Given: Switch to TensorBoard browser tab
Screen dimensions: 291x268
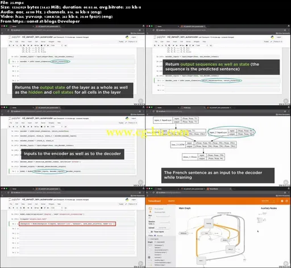Looking at the screenshot, I should pos(218,189).
